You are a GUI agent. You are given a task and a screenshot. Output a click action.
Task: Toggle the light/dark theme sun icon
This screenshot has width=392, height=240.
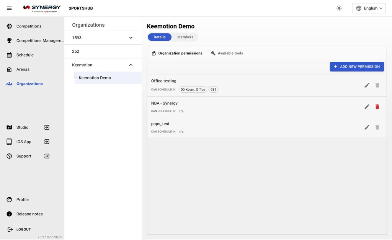[339, 8]
